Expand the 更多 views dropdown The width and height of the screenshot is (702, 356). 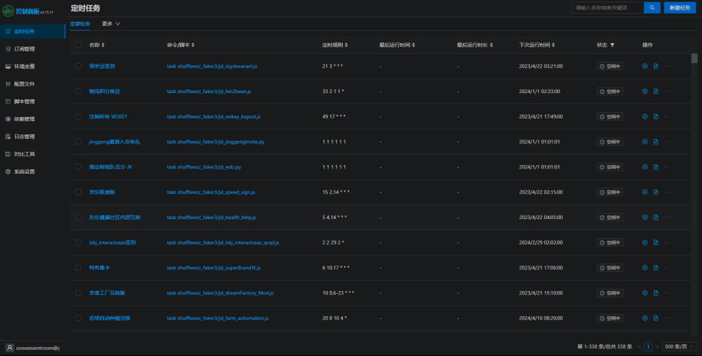110,23
